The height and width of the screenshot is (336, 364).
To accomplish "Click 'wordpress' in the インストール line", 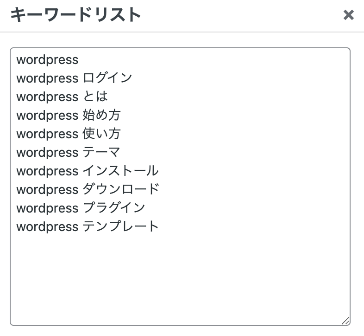I will point(47,172).
